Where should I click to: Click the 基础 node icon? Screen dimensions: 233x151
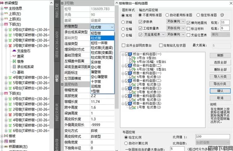click(x=14, y=72)
